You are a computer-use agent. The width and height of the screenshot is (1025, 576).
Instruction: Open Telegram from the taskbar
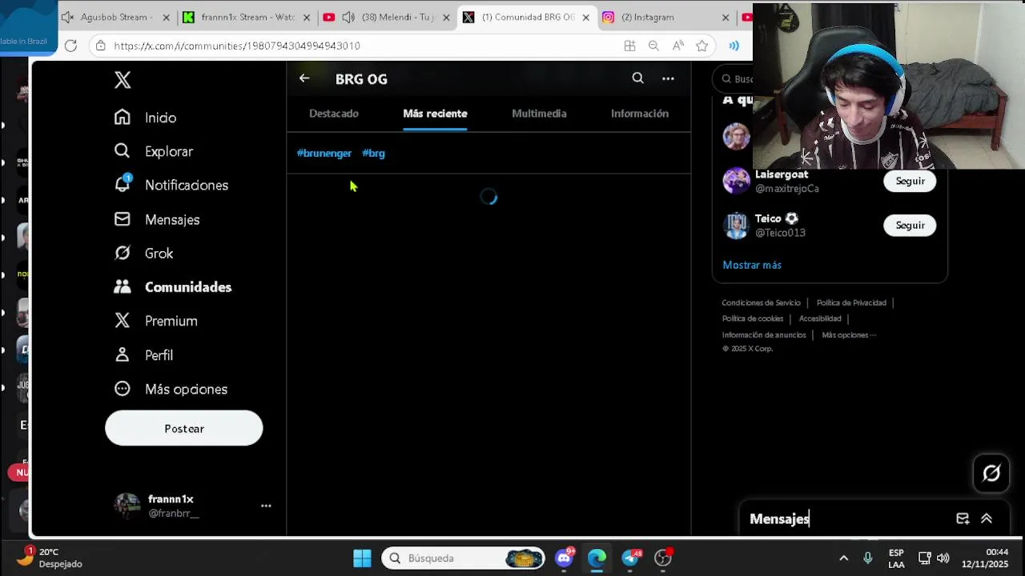tap(630, 558)
